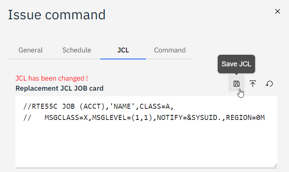Close the Issue command dialog
The height and width of the screenshot is (172, 289).
tap(277, 12)
